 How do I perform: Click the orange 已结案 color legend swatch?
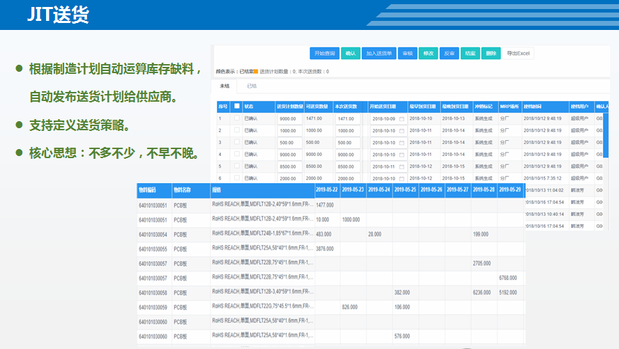(x=255, y=71)
